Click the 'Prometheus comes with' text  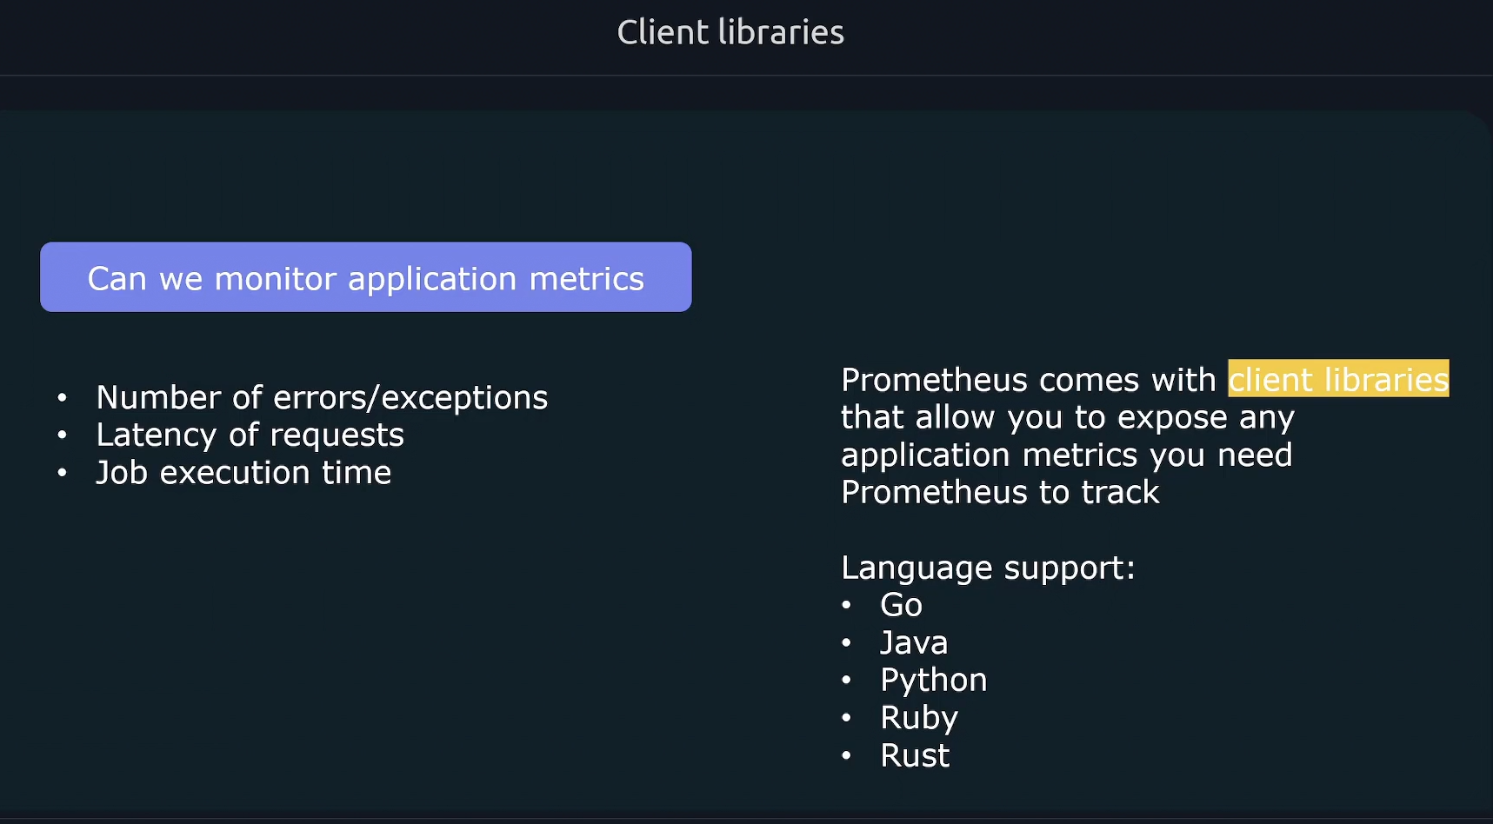1028,380
